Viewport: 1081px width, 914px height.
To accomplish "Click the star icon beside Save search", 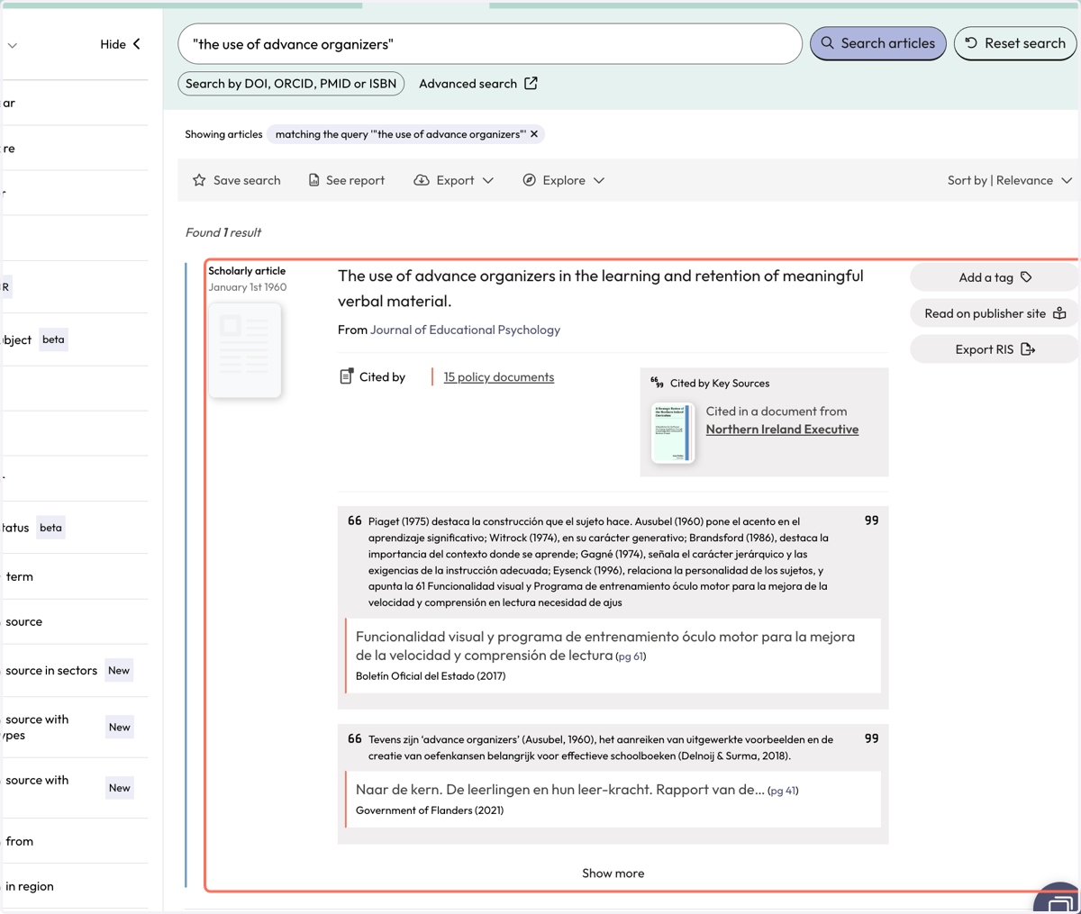I will 199,180.
